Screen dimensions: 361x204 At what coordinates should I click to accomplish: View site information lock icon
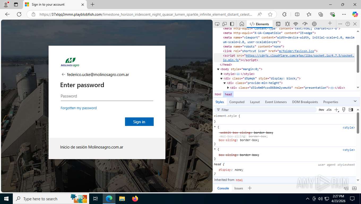33,14
